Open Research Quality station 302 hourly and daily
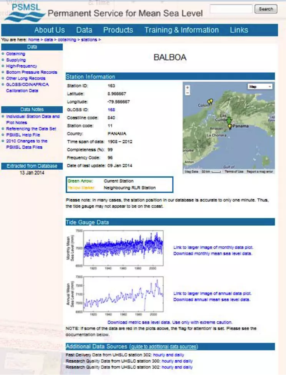 click(x=177, y=367)
